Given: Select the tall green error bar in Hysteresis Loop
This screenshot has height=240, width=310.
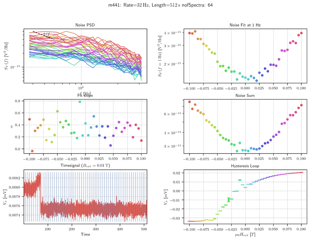Looking at the screenshot, I should (x=229, y=200).
